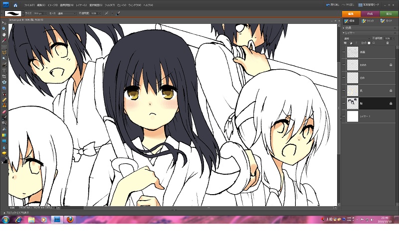The height and width of the screenshot is (231, 399).
Task: Toggle airbrush option in options bar
Action: (x=106, y=13)
